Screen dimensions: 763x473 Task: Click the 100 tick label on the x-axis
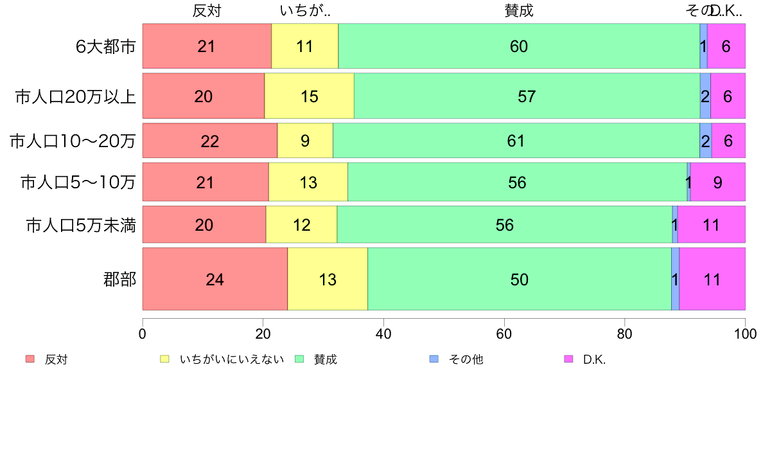tap(745, 333)
